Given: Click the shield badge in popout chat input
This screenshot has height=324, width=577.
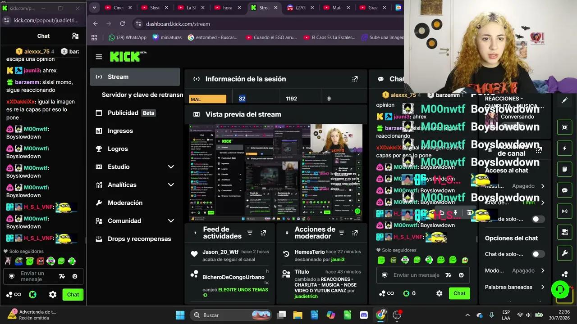Looking at the screenshot, I should point(12,276).
